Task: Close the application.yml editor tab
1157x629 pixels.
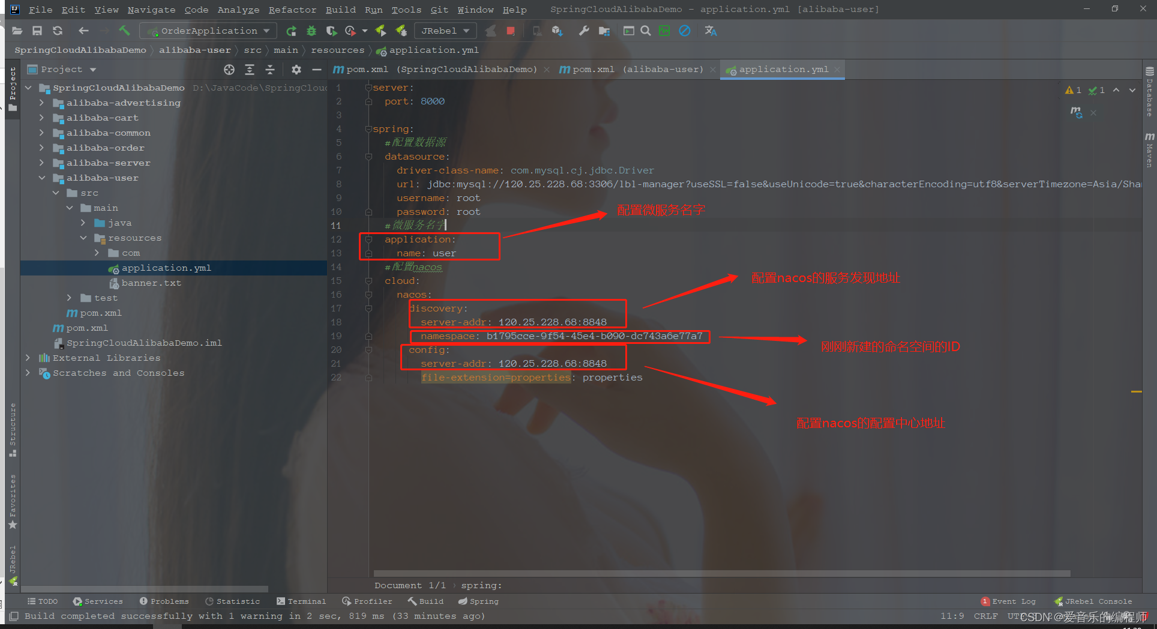Action: tap(837, 70)
